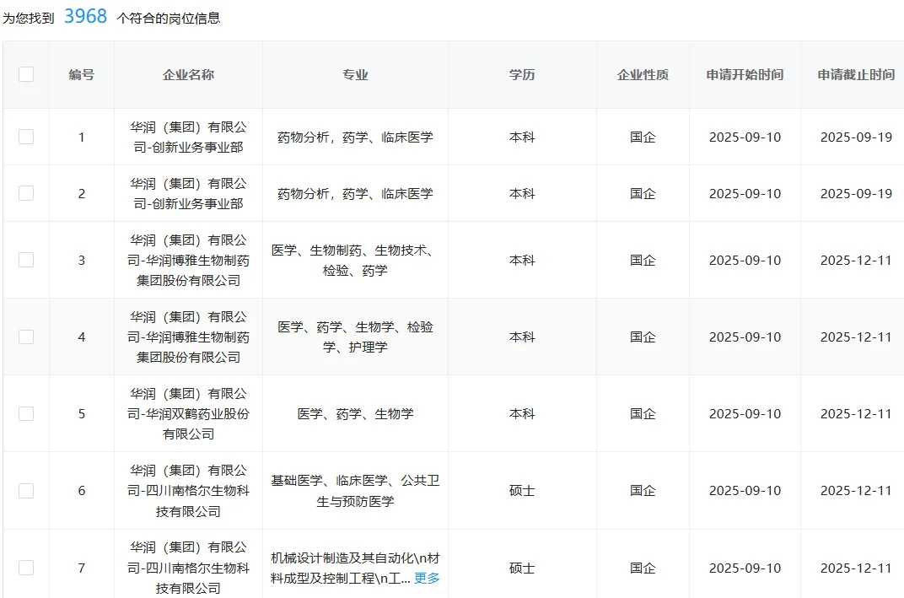904x598 pixels.
Task: Click 本科 degree in row 3
Action: tap(522, 260)
